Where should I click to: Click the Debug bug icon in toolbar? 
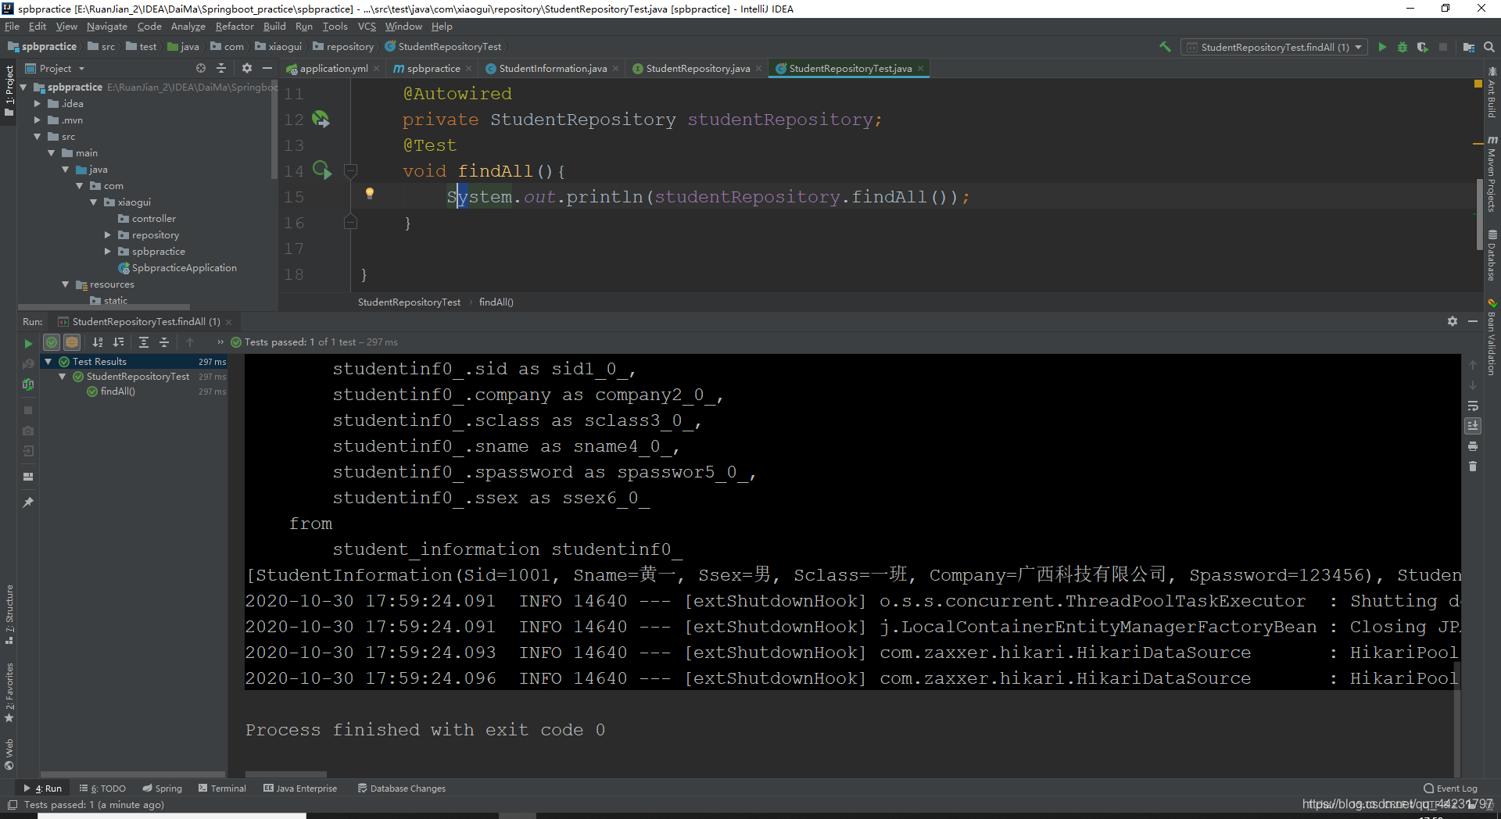click(x=1402, y=47)
